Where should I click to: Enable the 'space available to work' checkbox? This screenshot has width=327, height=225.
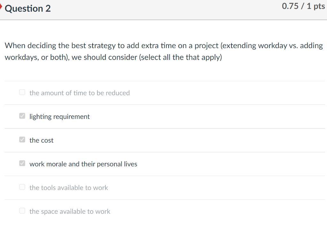click(22, 211)
